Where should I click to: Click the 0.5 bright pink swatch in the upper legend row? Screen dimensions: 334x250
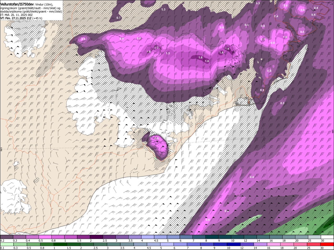click(x=45, y=237)
